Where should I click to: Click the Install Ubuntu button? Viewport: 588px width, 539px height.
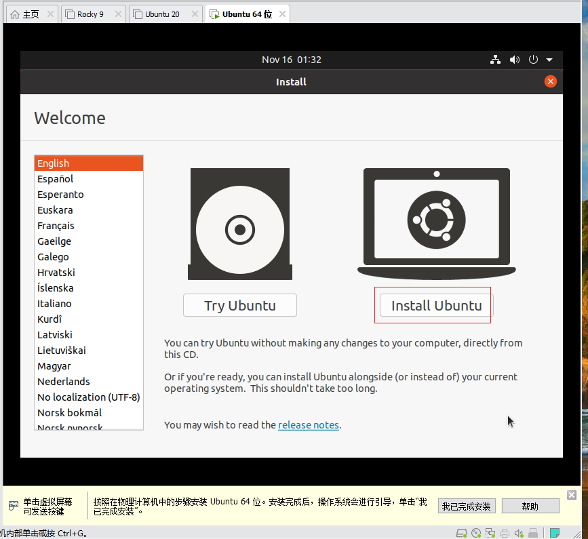pos(436,305)
